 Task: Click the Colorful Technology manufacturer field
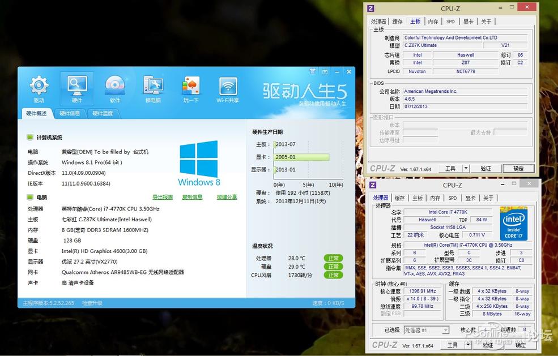(465, 38)
